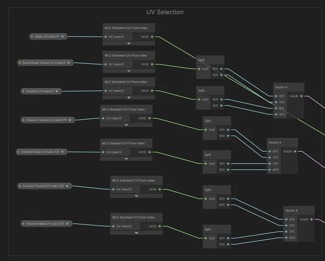Click G(1) port of Split fed by Gradient UV

pos(221,106)
